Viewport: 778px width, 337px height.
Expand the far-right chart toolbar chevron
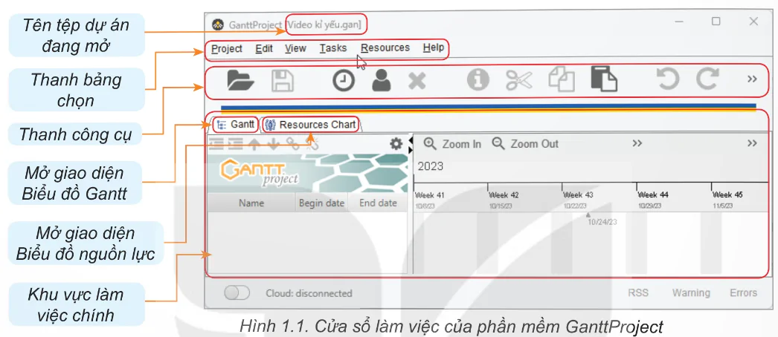point(752,143)
